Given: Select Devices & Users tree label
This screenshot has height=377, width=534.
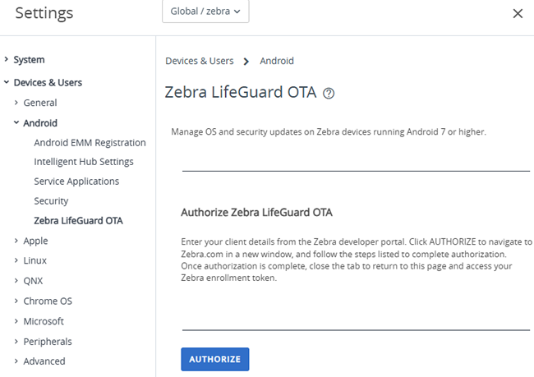Looking at the screenshot, I should (x=48, y=82).
